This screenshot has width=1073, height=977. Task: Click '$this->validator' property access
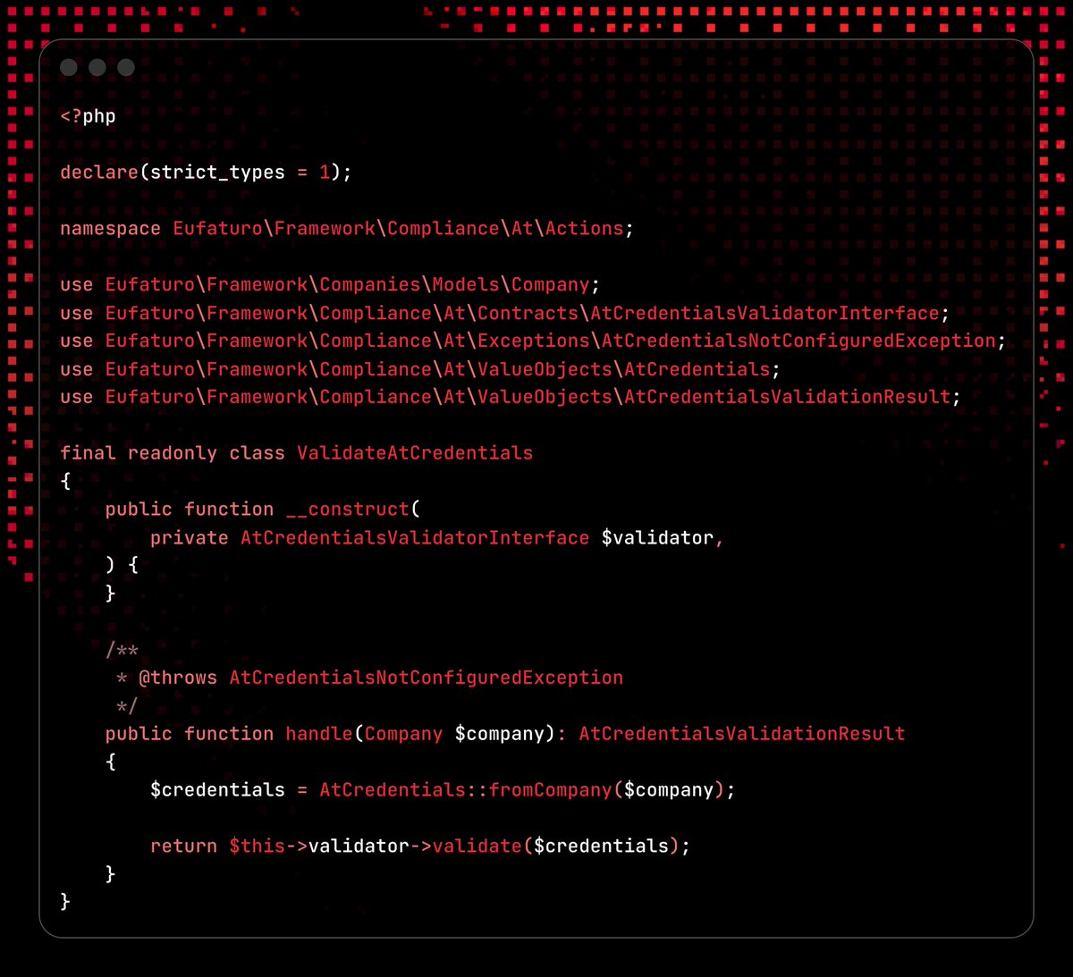[x=319, y=846]
